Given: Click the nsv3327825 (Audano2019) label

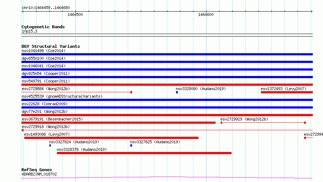Looking at the screenshot, I should point(155,142).
